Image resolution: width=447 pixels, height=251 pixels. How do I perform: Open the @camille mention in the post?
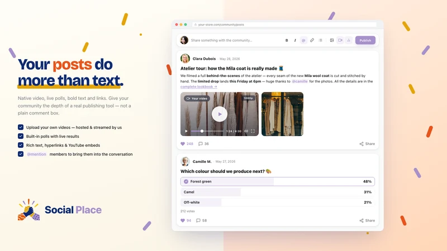pos(299,81)
